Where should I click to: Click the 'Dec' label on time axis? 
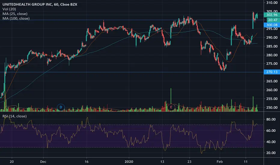[43, 162]
